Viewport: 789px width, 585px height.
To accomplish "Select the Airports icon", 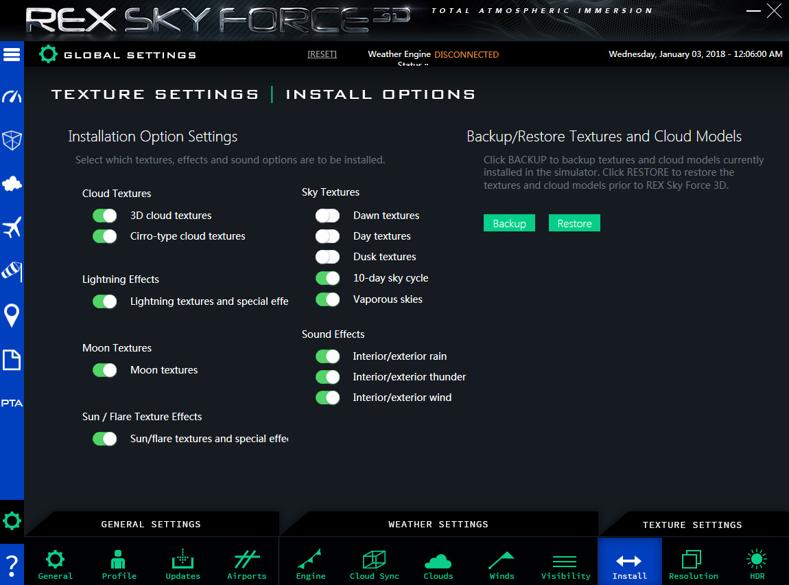I will pyautogui.click(x=246, y=564).
